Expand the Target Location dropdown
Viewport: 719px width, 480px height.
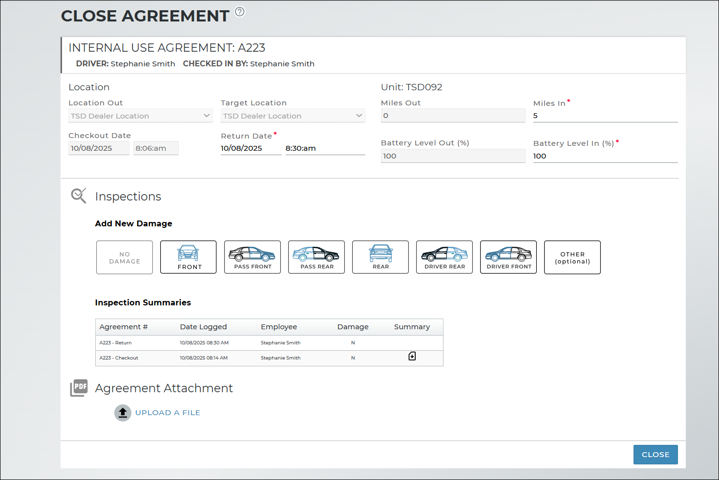(x=293, y=116)
